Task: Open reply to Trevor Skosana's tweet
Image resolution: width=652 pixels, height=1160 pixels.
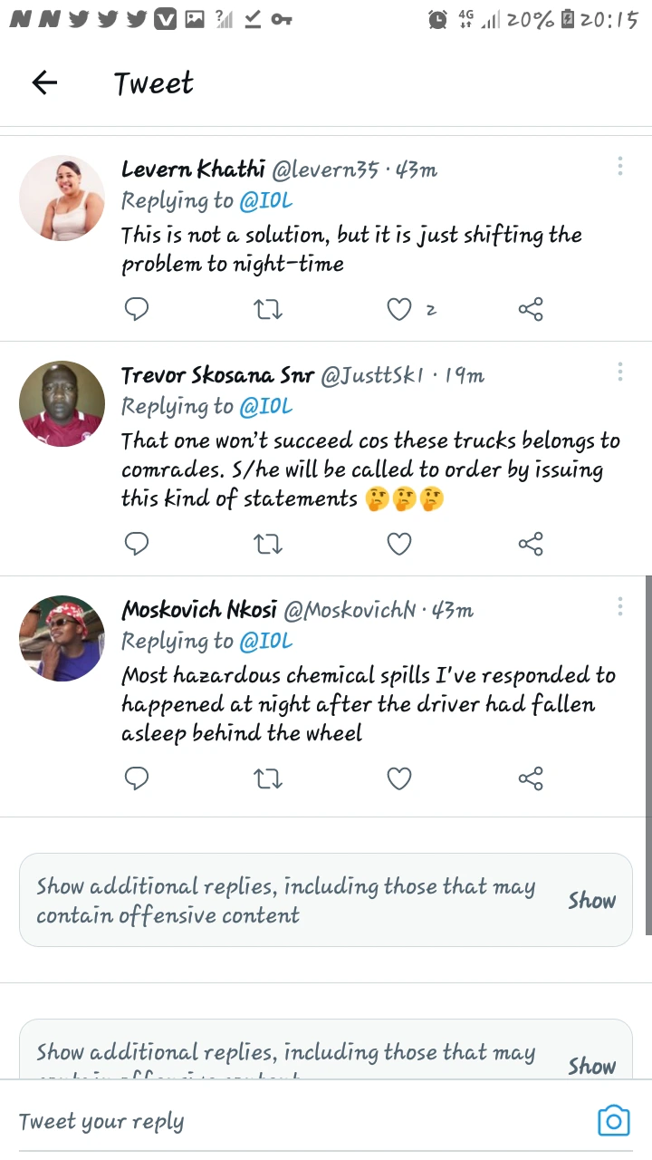Action: pos(136,544)
